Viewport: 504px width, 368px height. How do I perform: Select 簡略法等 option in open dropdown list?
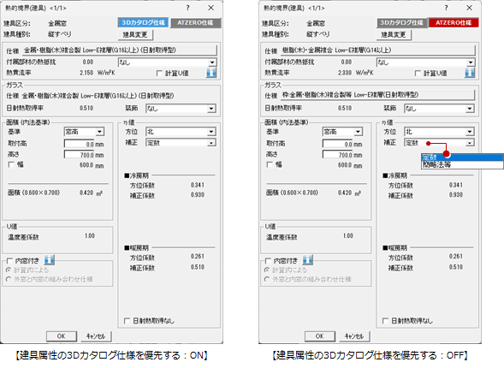point(462,165)
